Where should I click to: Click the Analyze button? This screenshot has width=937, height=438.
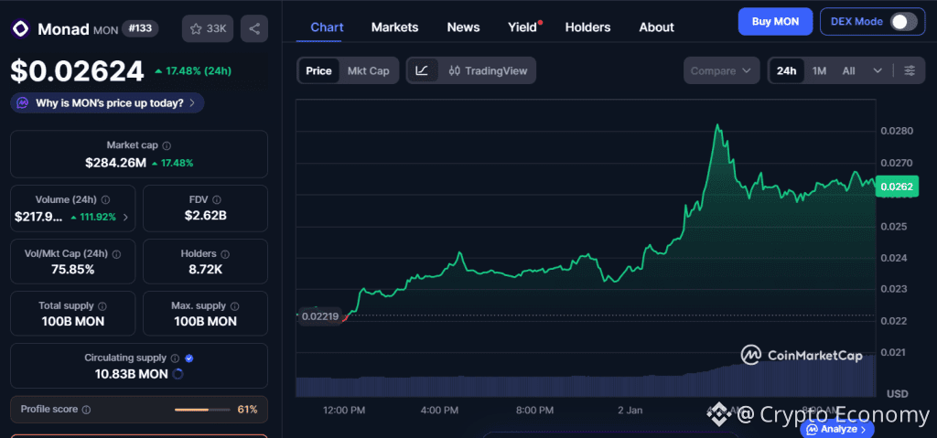(836, 429)
